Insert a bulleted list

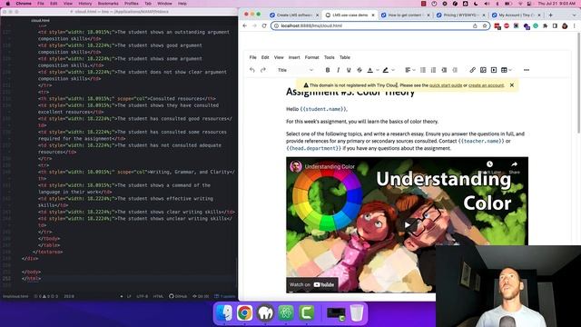click(x=423, y=70)
